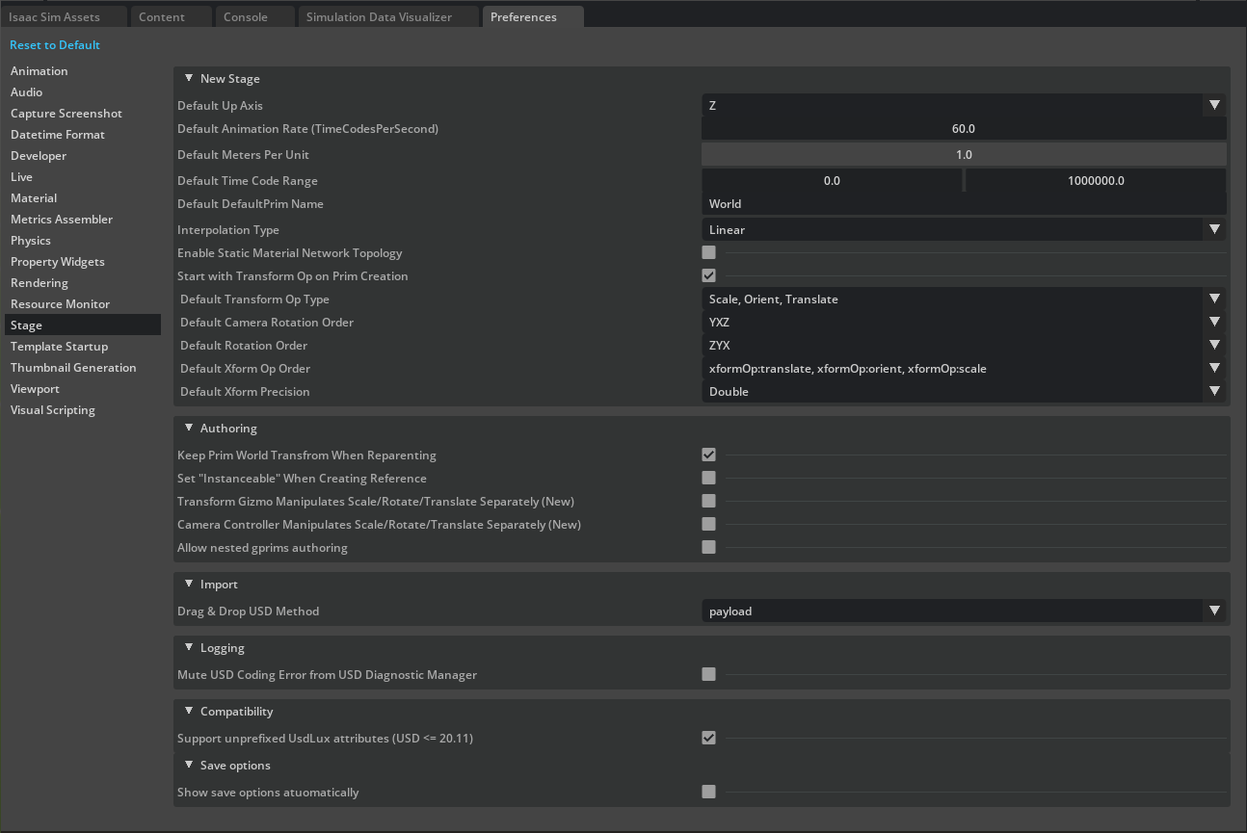The width and height of the screenshot is (1247, 833).
Task: Enable Allow nested gprims authoring
Action: (708, 547)
